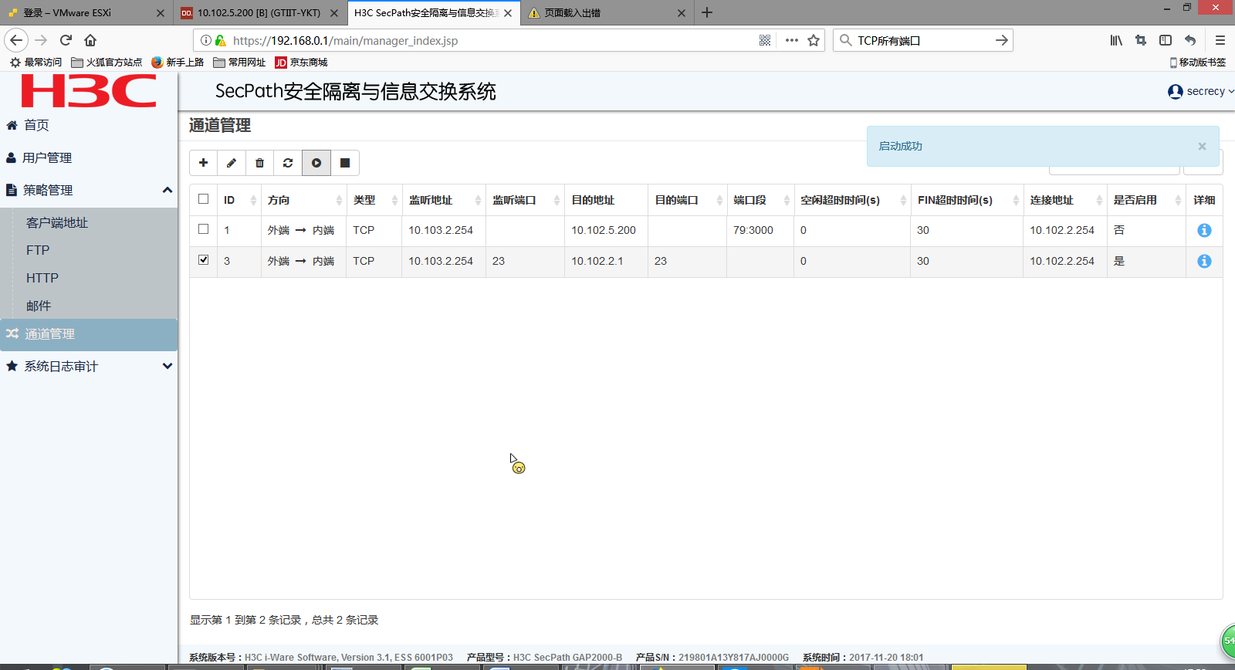Submit the search with the arrow button

[1001, 40]
